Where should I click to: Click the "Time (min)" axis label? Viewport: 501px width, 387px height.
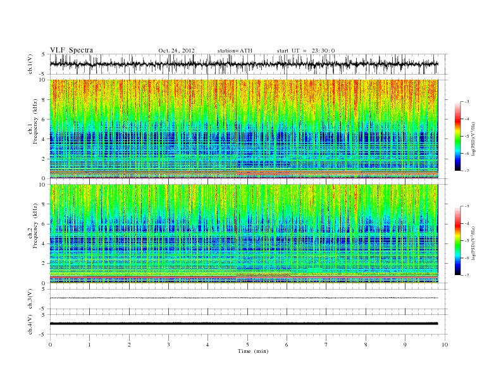[253, 351]
